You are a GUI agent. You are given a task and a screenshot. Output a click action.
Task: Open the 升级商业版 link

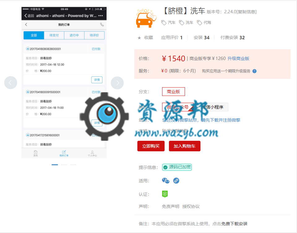click(x=238, y=58)
